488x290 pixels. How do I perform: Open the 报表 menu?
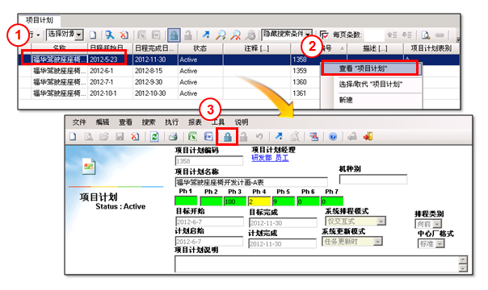tap(195, 122)
